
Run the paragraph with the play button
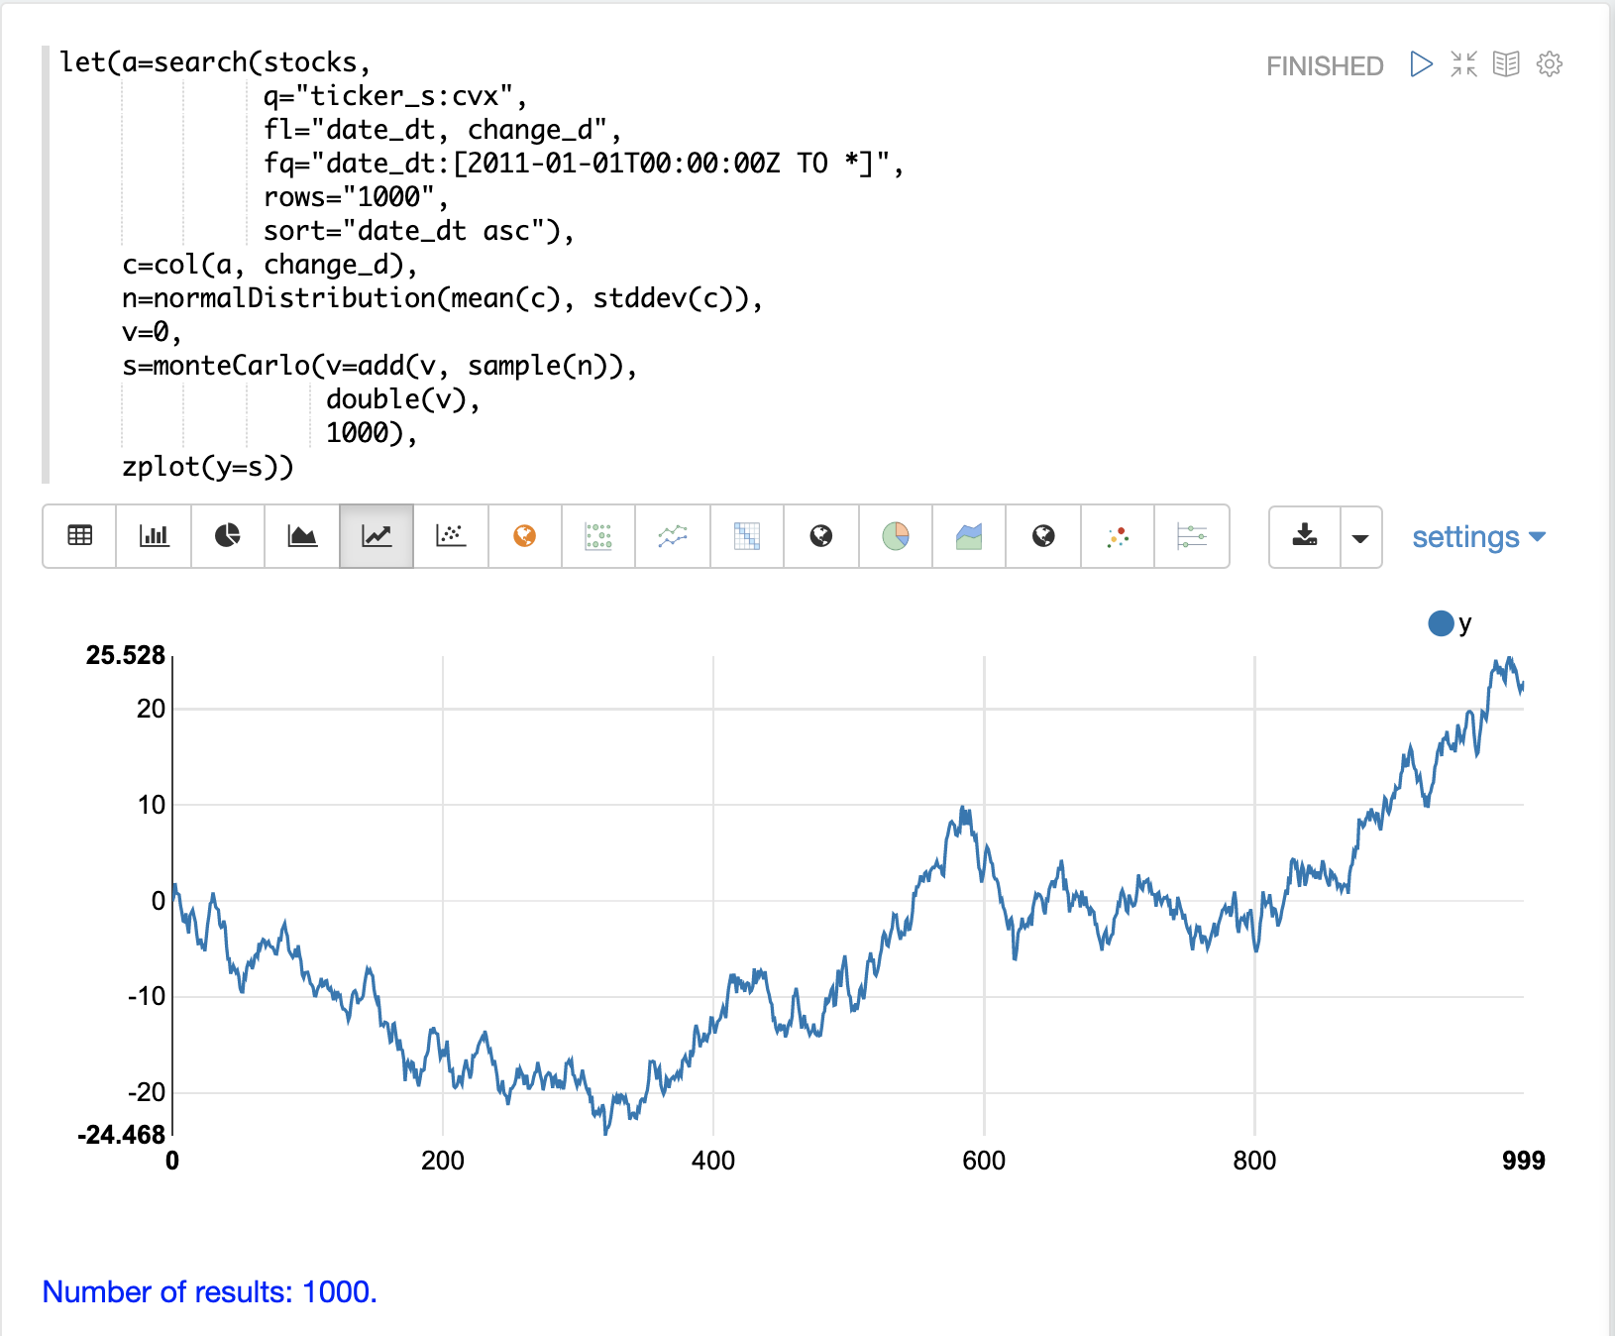point(1421,64)
